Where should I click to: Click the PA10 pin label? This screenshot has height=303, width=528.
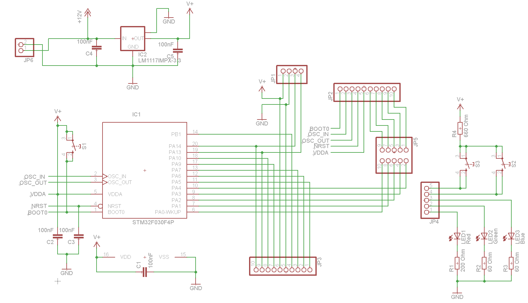coord(175,158)
